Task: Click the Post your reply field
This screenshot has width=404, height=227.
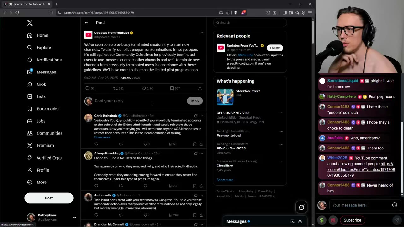Action: [139, 101]
